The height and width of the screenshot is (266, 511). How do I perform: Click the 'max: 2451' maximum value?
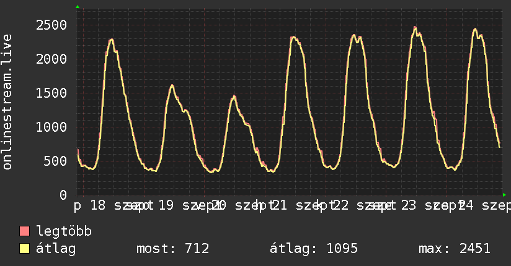coord(455,249)
